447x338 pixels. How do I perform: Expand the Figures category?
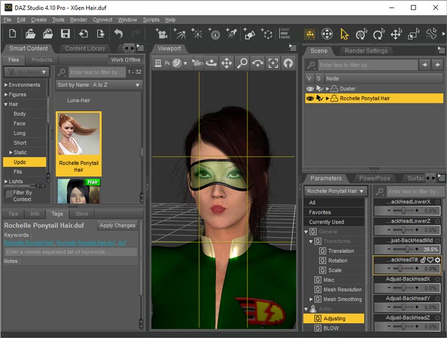pos(6,95)
